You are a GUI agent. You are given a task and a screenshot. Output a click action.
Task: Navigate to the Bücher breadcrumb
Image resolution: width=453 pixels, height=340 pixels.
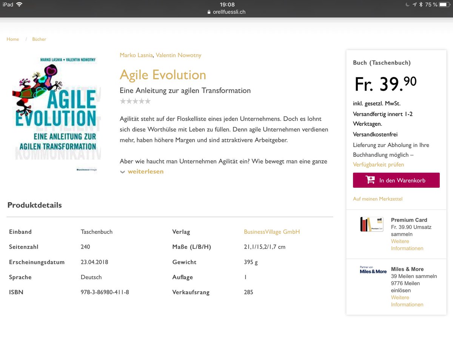[x=39, y=39]
